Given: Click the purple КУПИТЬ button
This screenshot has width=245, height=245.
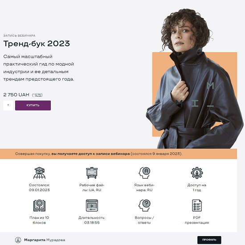Looking at the screenshot, I should [x=33, y=105].
